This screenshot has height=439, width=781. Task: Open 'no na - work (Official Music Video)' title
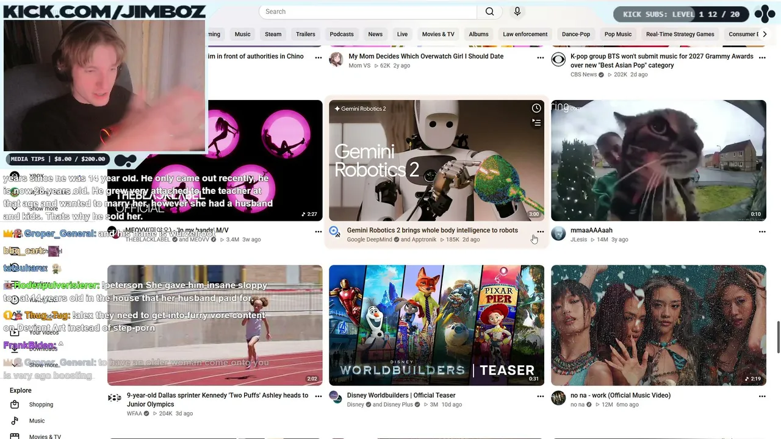click(621, 395)
